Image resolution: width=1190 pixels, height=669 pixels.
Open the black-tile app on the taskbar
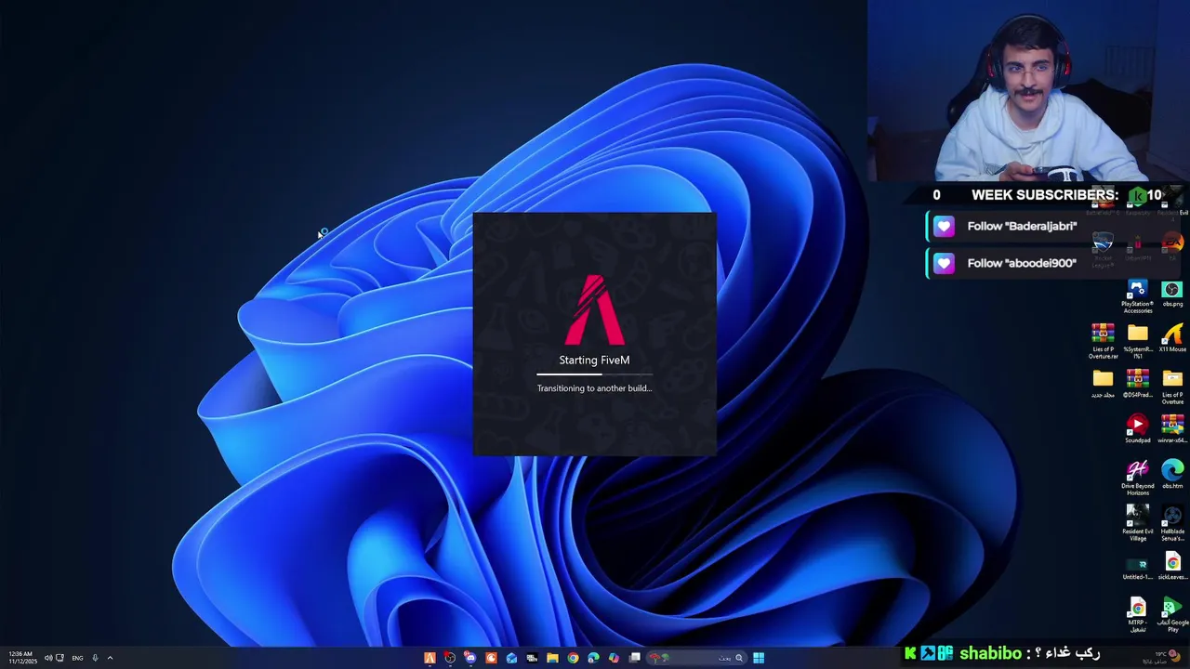[x=532, y=658]
